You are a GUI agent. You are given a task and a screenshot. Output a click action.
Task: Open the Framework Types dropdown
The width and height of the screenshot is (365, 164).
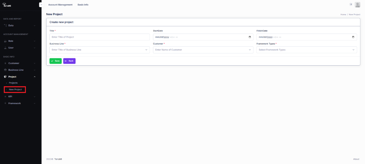click(x=307, y=50)
